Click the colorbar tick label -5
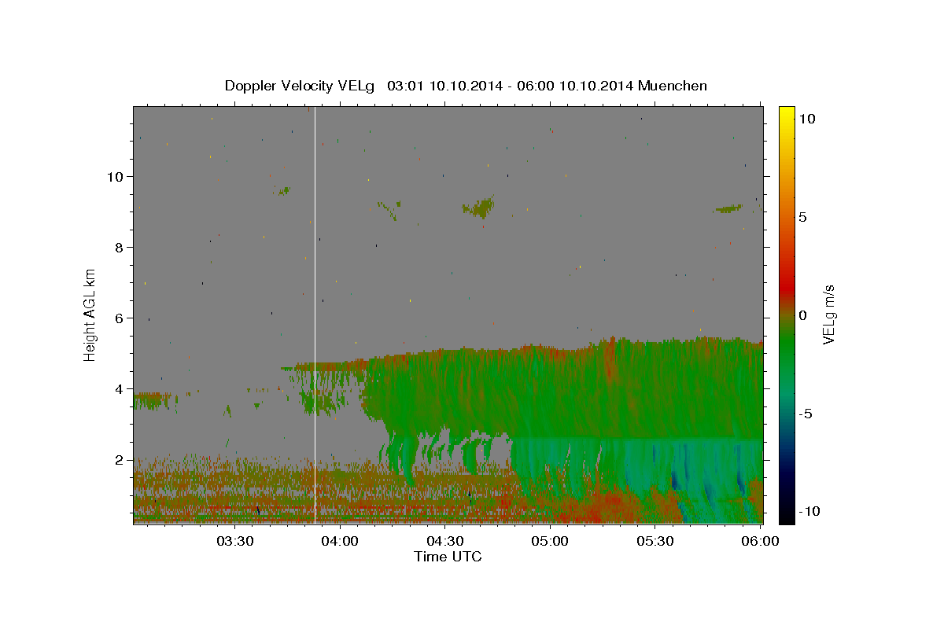 tap(806, 414)
